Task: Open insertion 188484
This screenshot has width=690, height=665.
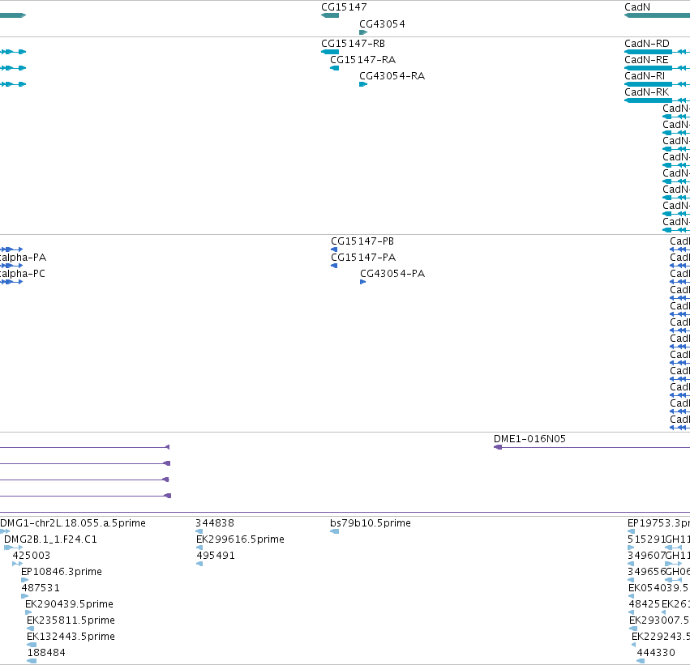Action: [x=46, y=653]
